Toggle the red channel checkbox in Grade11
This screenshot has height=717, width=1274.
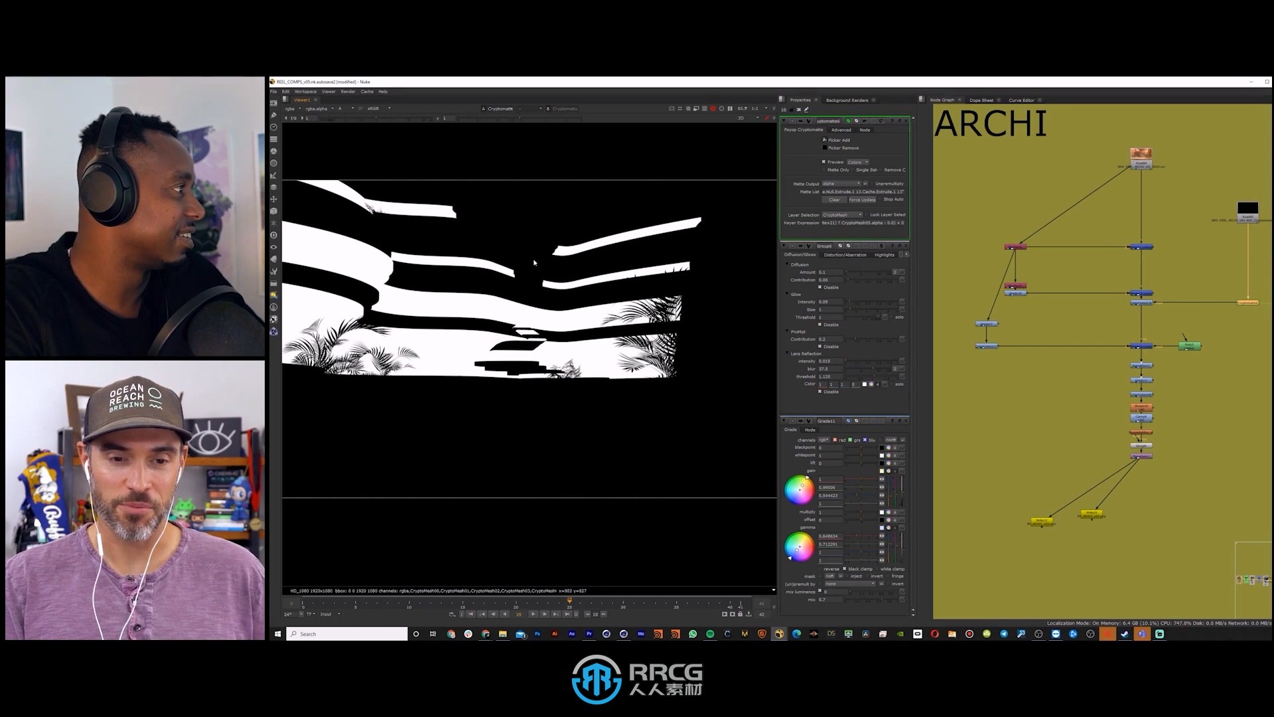[x=835, y=440]
